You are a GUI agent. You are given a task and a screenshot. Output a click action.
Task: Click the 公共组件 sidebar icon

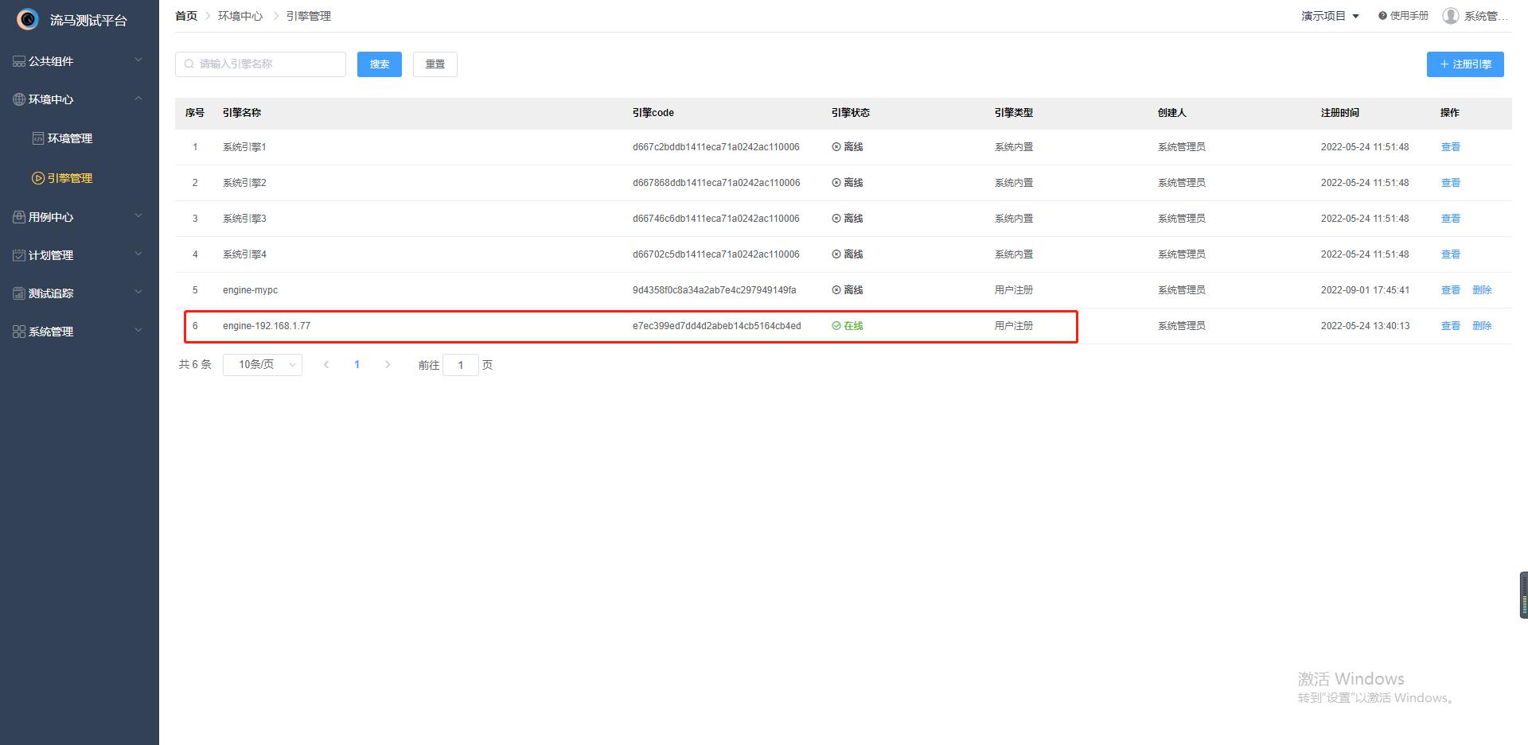[19, 61]
